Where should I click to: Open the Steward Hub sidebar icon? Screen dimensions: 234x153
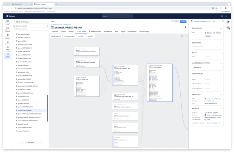coord(8,22)
